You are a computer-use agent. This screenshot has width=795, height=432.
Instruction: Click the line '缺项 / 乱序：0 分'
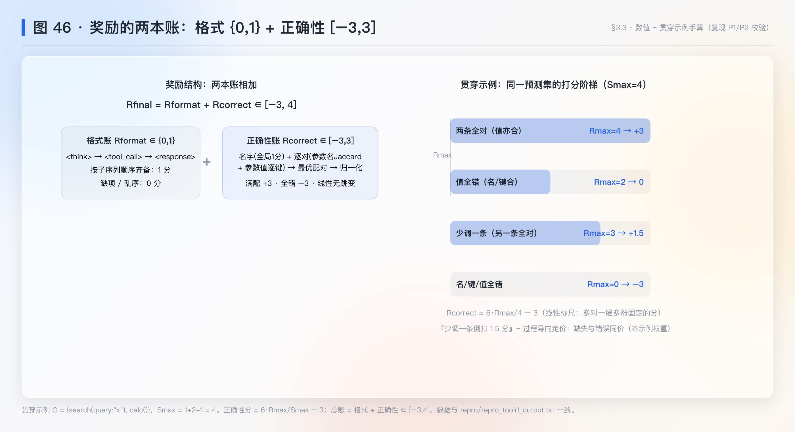pos(131,183)
